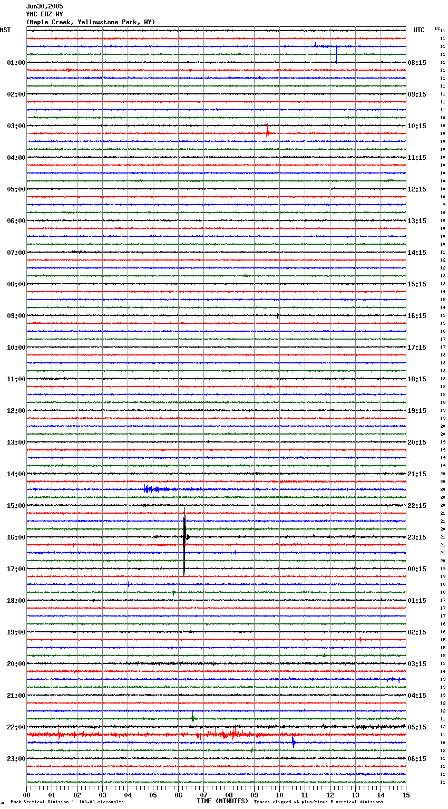Select the 03:00 MST time label
This screenshot has width=448, height=809.
[16, 126]
